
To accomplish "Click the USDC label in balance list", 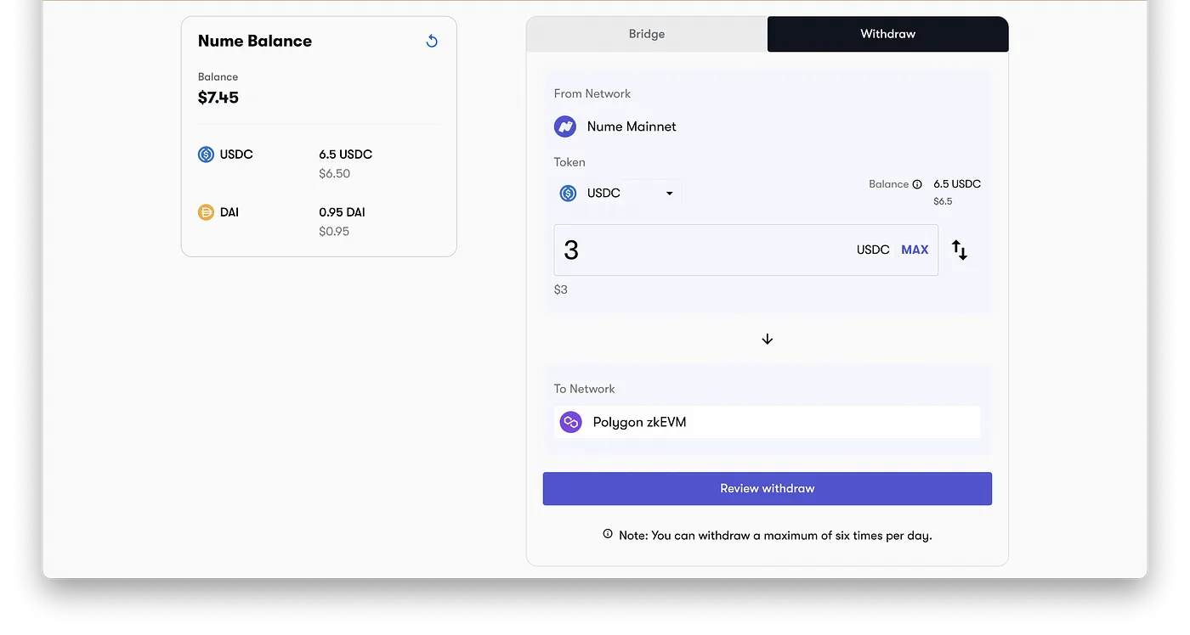I will 236,155.
